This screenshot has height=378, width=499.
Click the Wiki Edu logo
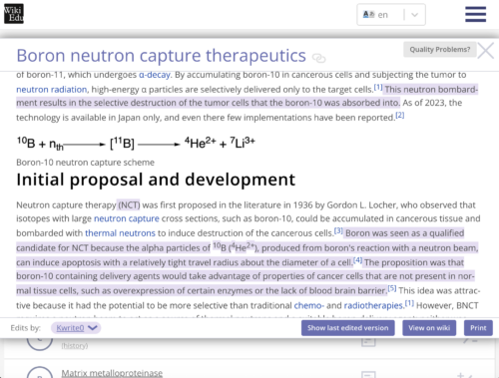coord(14,14)
